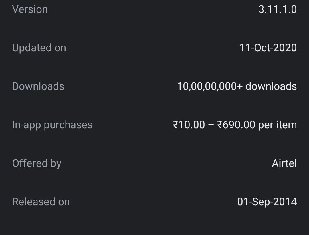The width and height of the screenshot is (309, 235).
Task: Select version number 3.11.1.0
Action: 277,9
